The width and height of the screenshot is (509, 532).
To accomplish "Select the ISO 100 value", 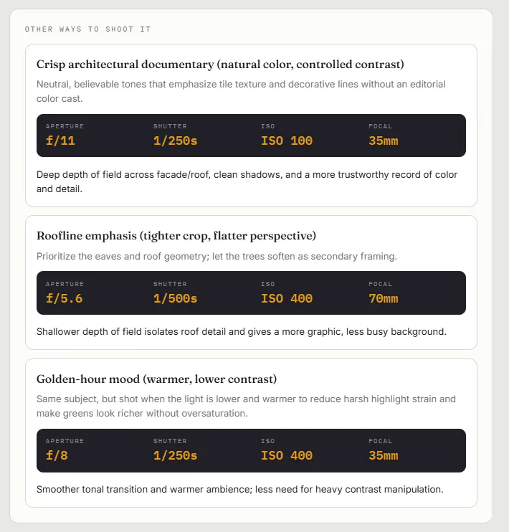I will [287, 141].
